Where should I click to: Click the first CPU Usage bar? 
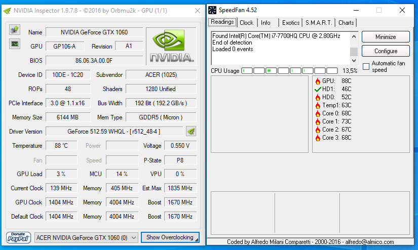247,70
